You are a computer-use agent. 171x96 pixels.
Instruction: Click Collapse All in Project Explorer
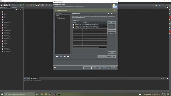coord(16,10)
